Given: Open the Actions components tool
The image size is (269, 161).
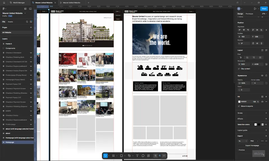Looking at the screenshot, I should click(149, 156).
